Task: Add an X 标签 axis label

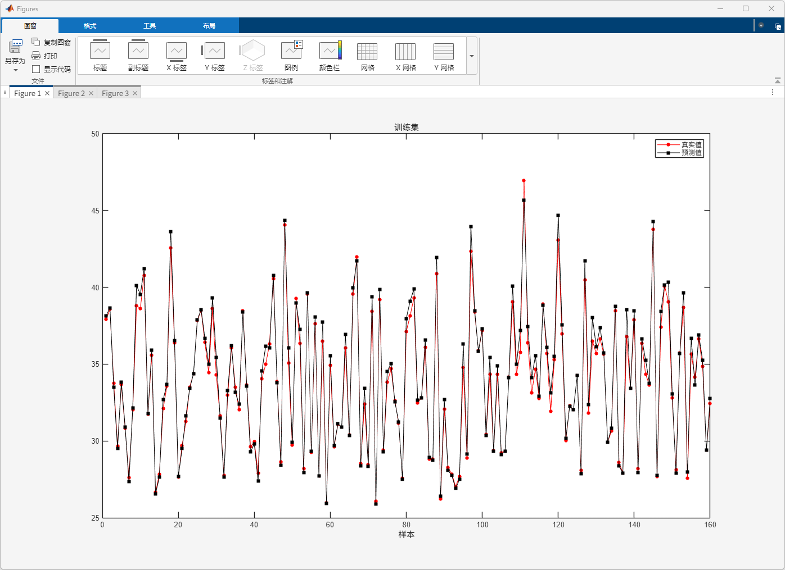Action: [177, 51]
